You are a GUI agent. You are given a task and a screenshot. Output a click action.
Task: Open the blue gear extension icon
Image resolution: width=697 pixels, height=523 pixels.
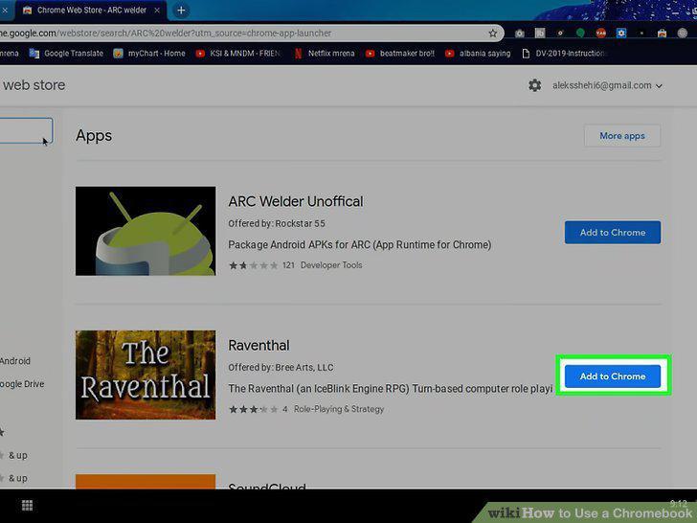(621, 33)
